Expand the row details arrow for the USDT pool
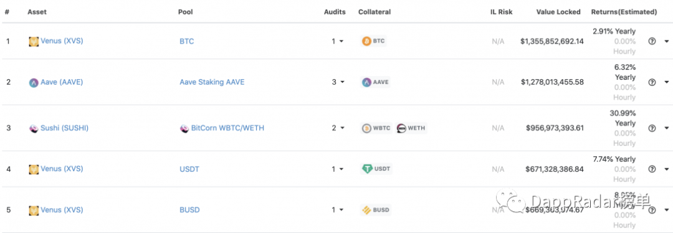This screenshot has width=673, height=233. pos(667,169)
